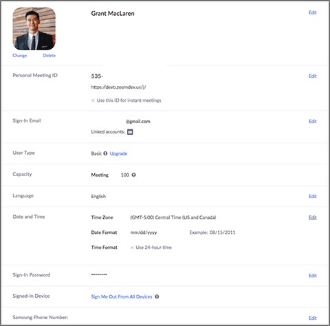Edit the Date and Time settings
Screen dimensions: 330x326
coord(313,217)
